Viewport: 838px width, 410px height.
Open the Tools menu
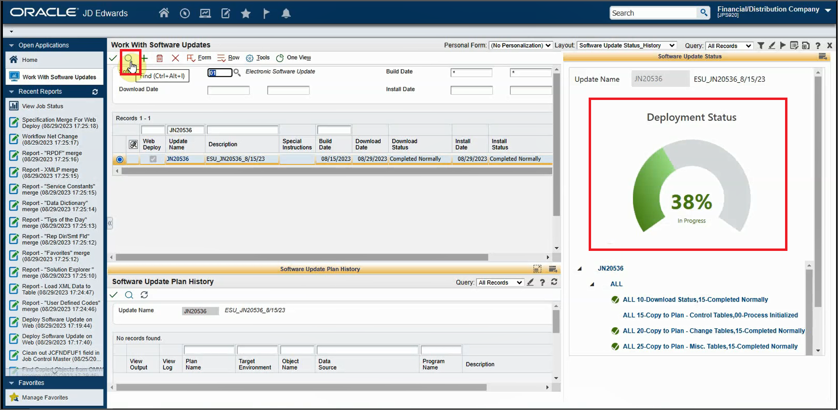click(258, 58)
